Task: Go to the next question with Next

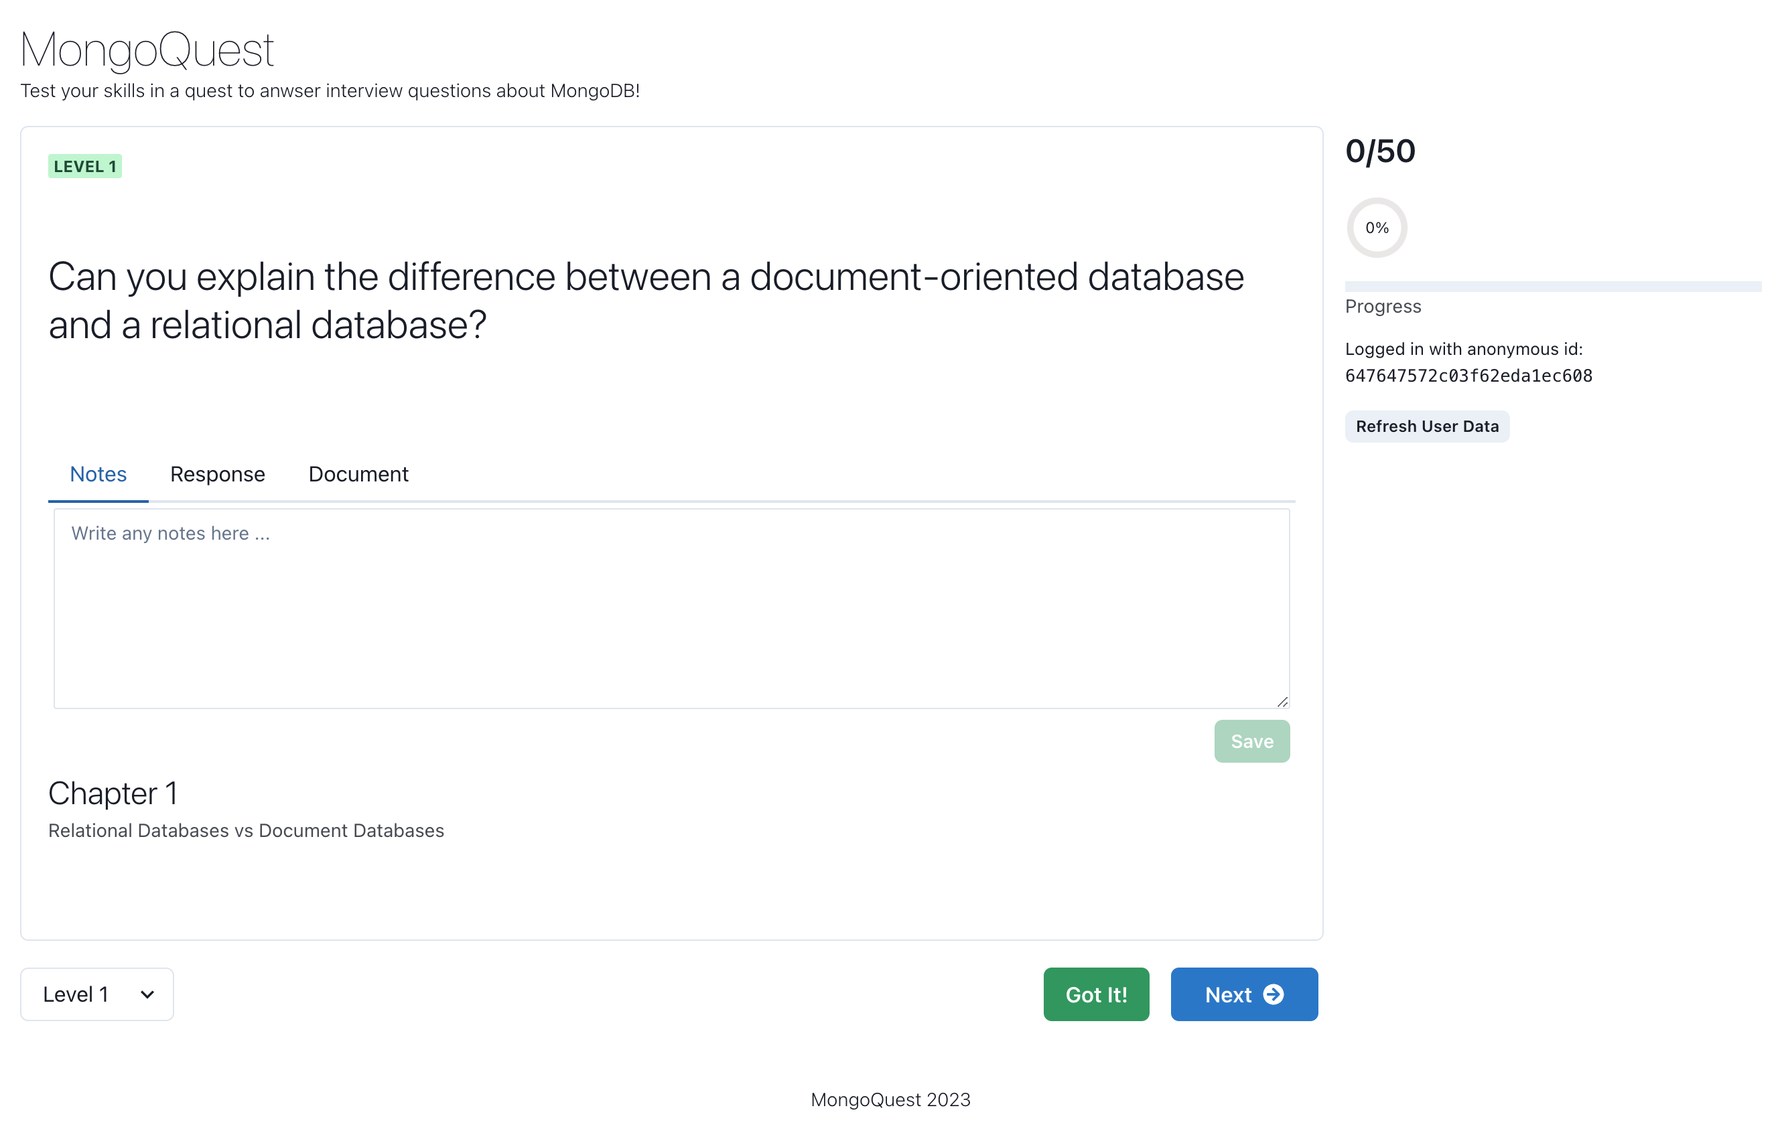Action: click(1244, 994)
